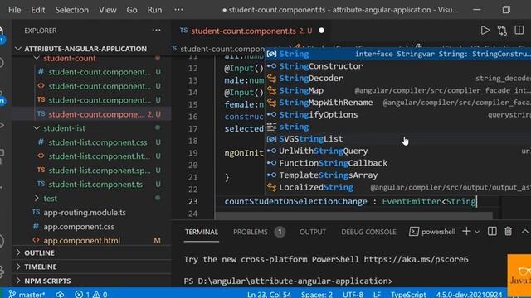Change end of line sequence LF
The height and width of the screenshot is (298, 531).
(377, 295)
